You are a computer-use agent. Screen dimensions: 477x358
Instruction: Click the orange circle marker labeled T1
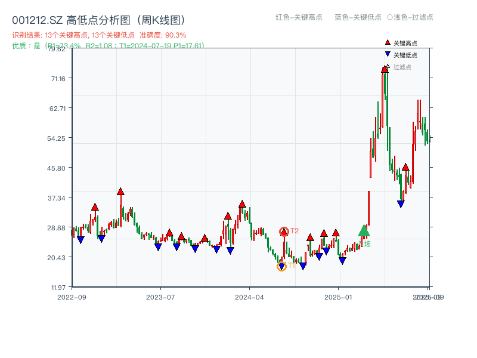pos(280,265)
